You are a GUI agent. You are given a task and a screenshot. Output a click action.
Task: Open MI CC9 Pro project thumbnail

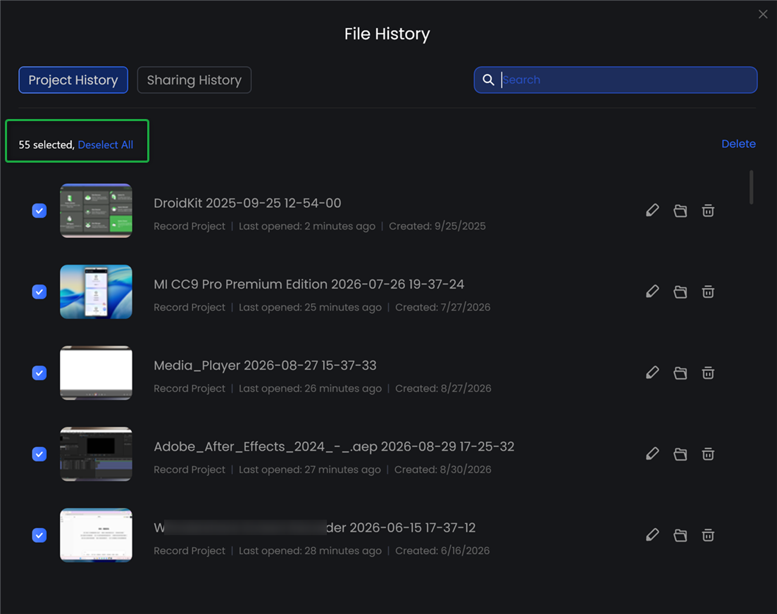click(96, 292)
